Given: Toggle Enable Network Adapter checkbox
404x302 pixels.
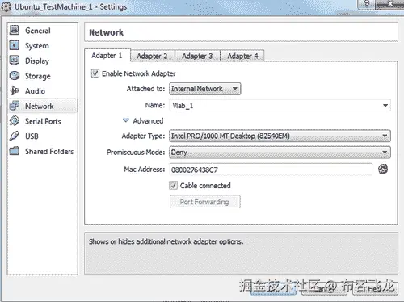Looking at the screenshot, I should (x=95, y=73).
